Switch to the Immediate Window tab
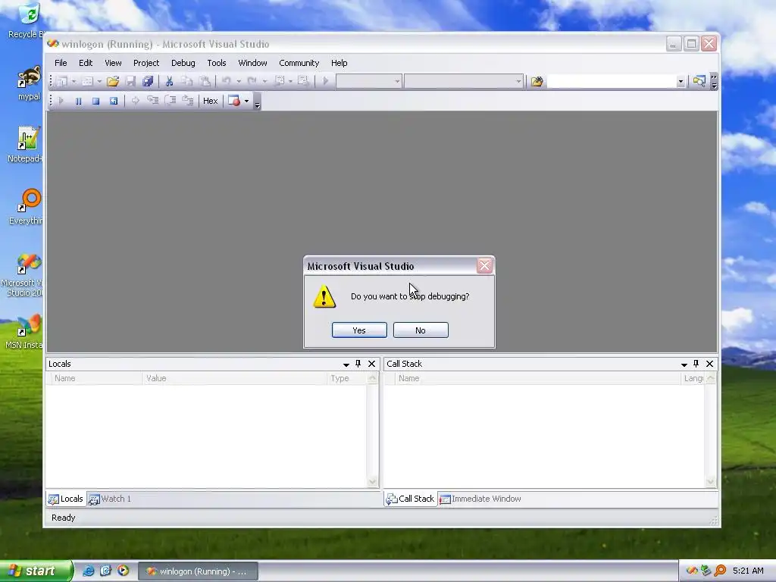The image size is (776, 582). [x=480, y=499]
